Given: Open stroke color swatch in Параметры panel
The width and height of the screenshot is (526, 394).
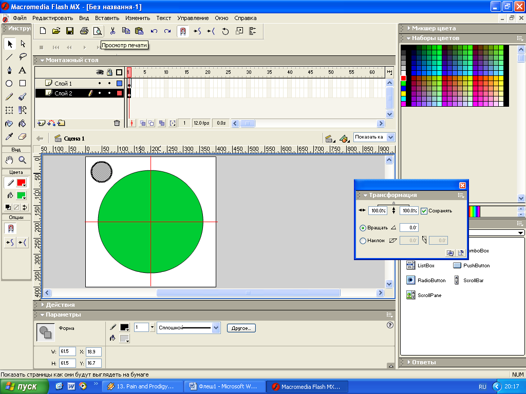Looking at the screenshot, I should click(124, 327).
